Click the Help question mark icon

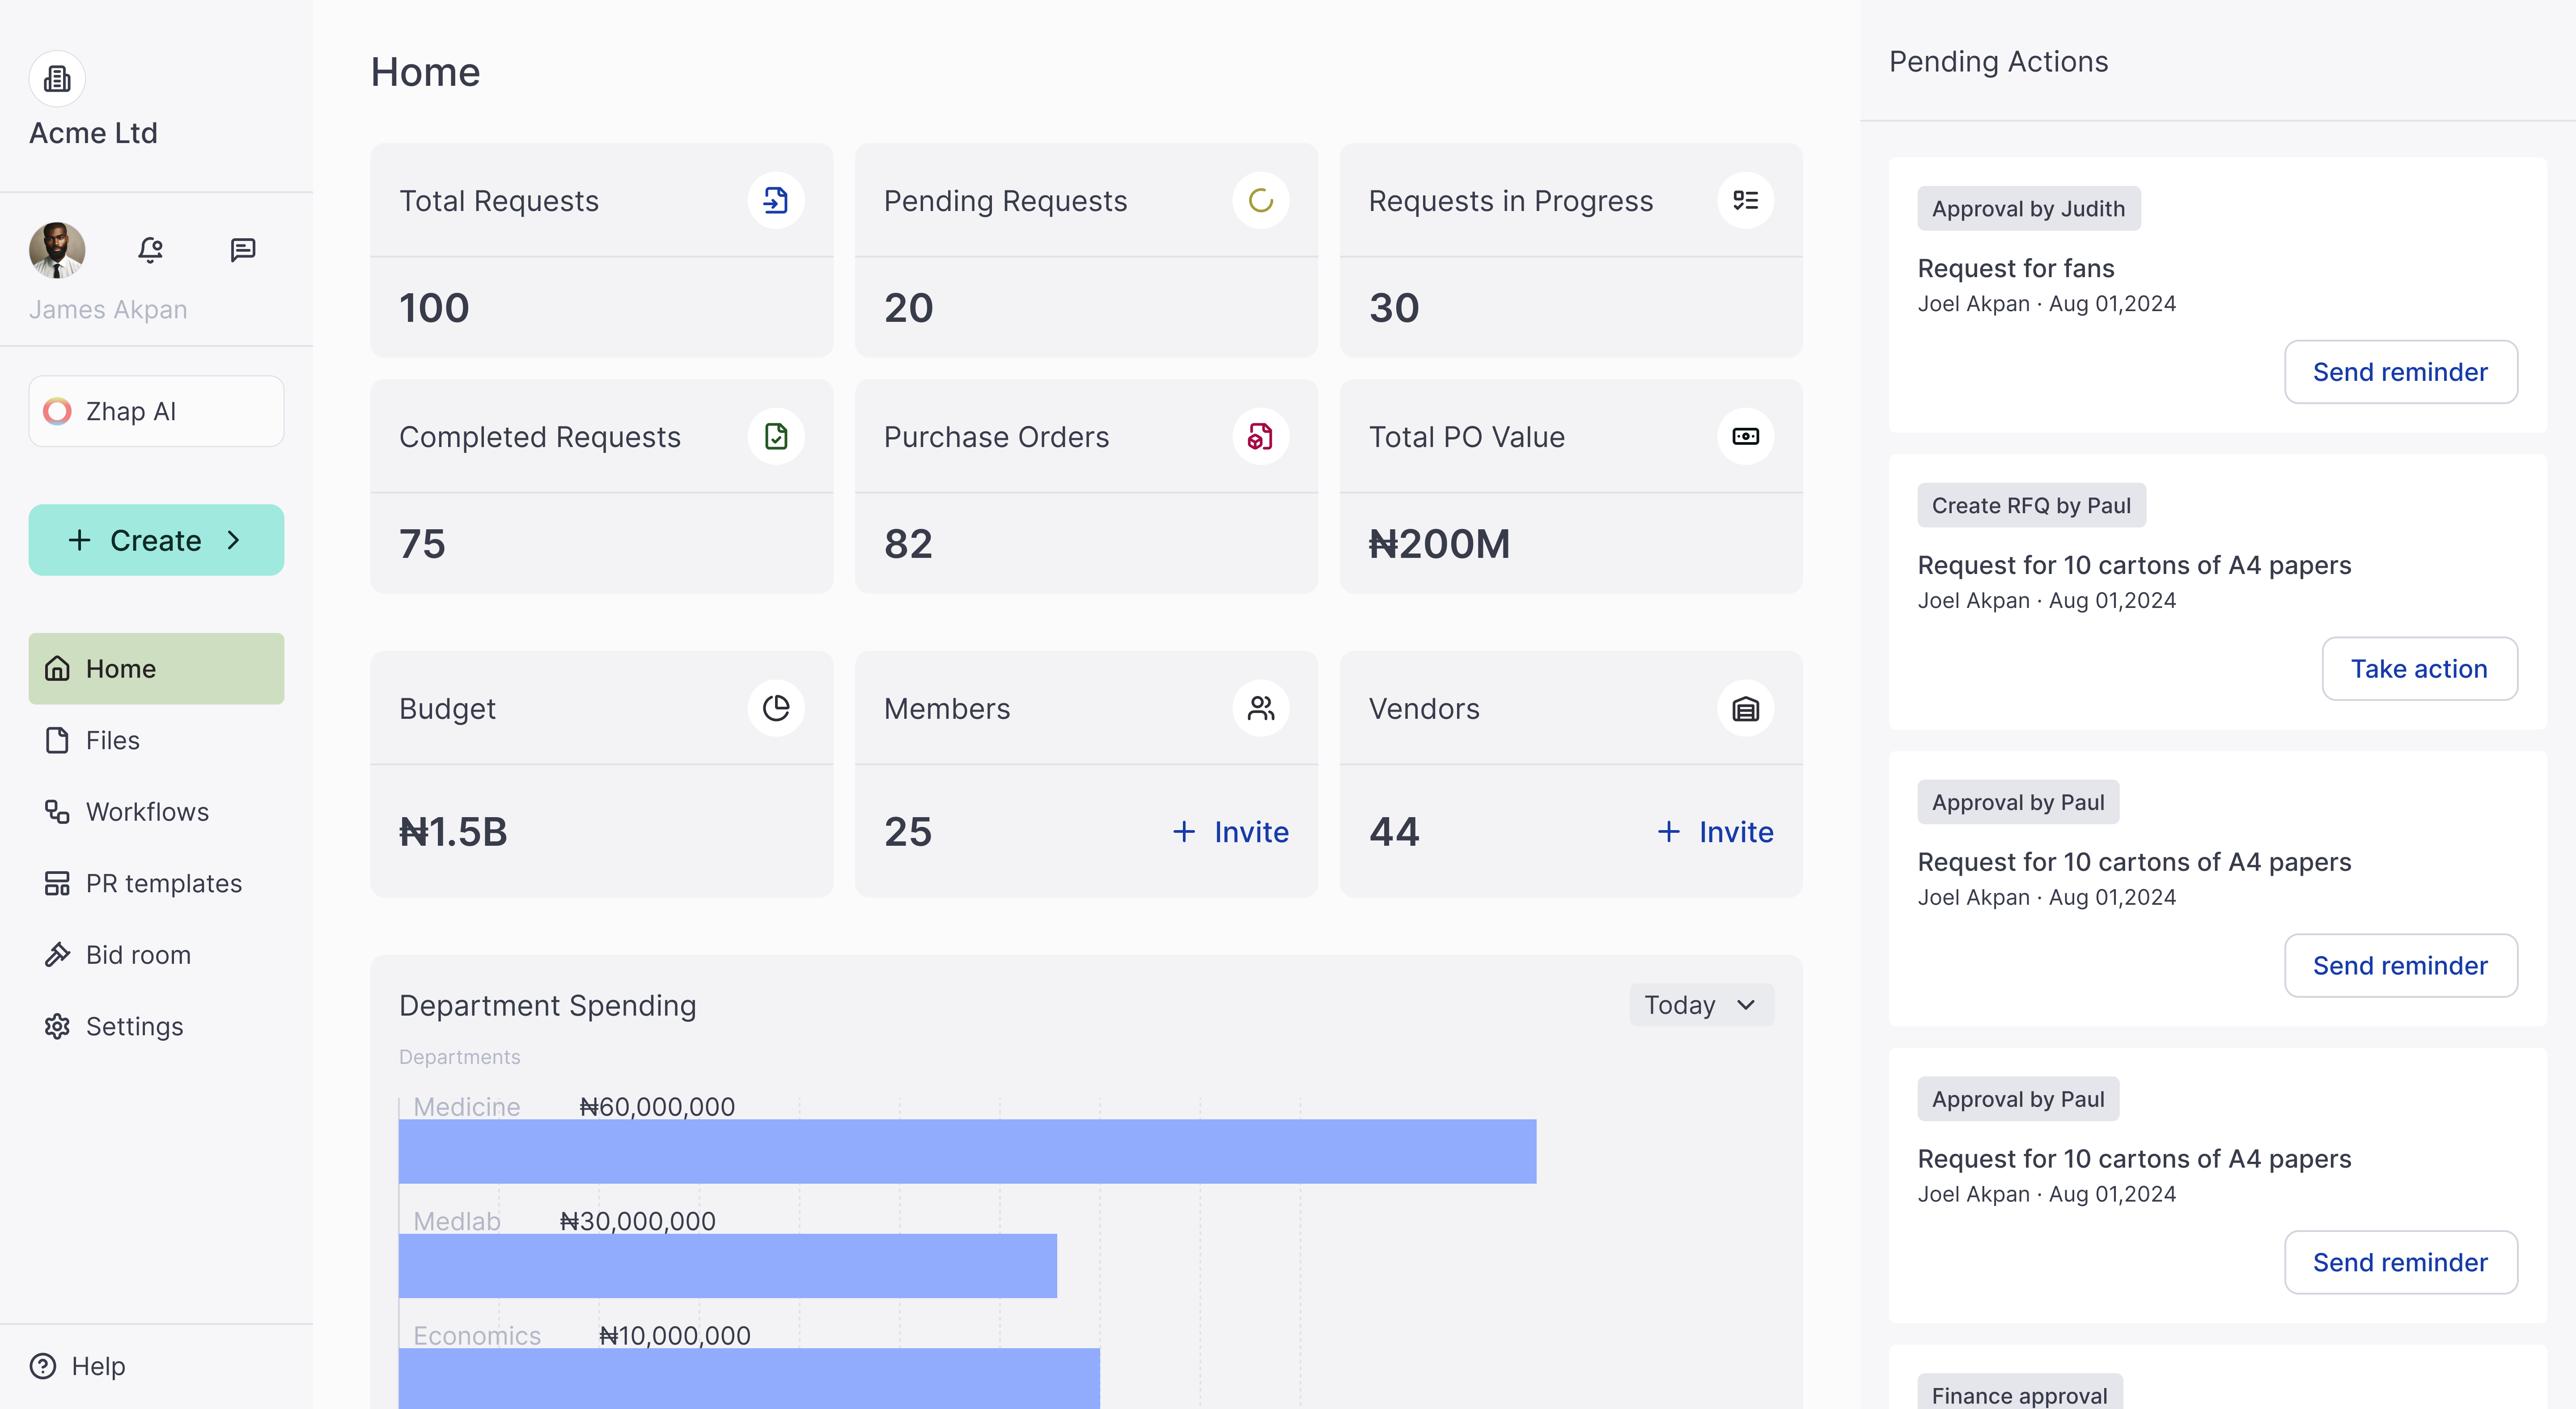point(43,1366)
